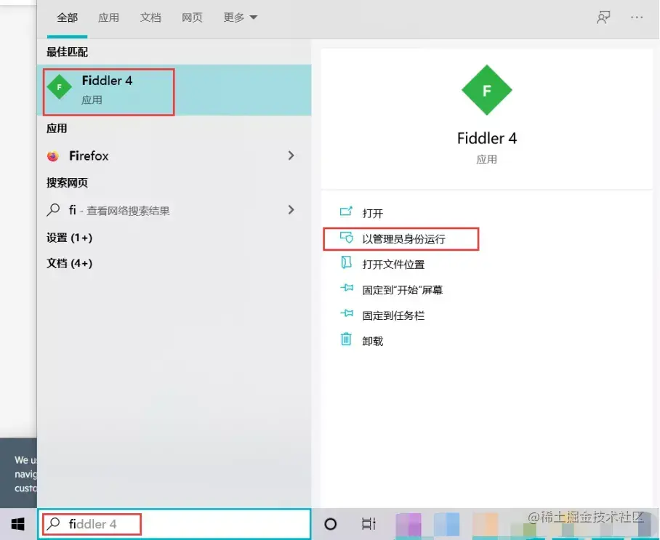Open the 更多 dropdown filter
Image resolution: width=660 pixels, height=540 pixels.
240,17
